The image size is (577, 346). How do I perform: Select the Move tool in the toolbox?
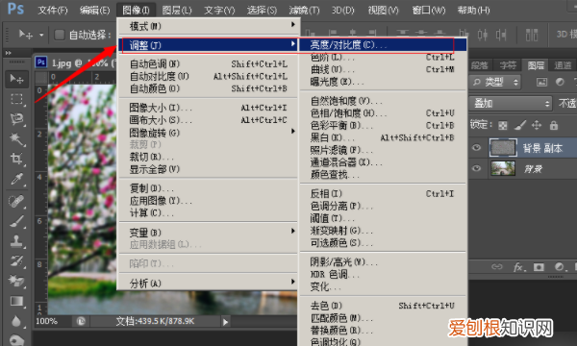(x=16, y=79)
